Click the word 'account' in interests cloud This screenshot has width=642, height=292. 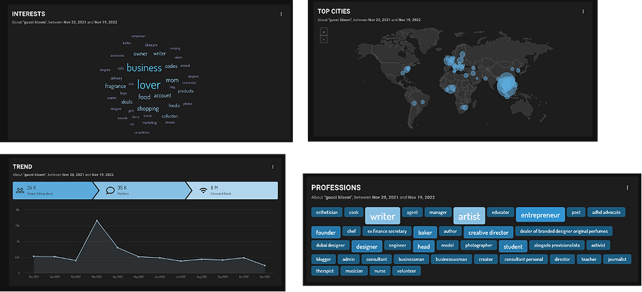click(x=162, y=96)
